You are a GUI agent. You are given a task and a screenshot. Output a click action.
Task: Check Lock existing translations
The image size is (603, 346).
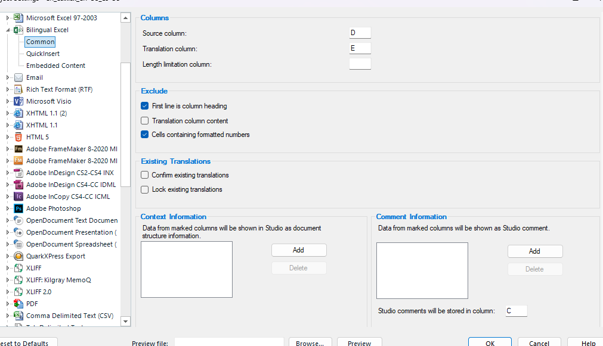[x=144, y=189]
